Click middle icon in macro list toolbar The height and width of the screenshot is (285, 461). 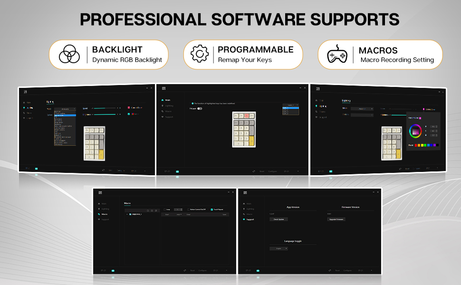152,211
